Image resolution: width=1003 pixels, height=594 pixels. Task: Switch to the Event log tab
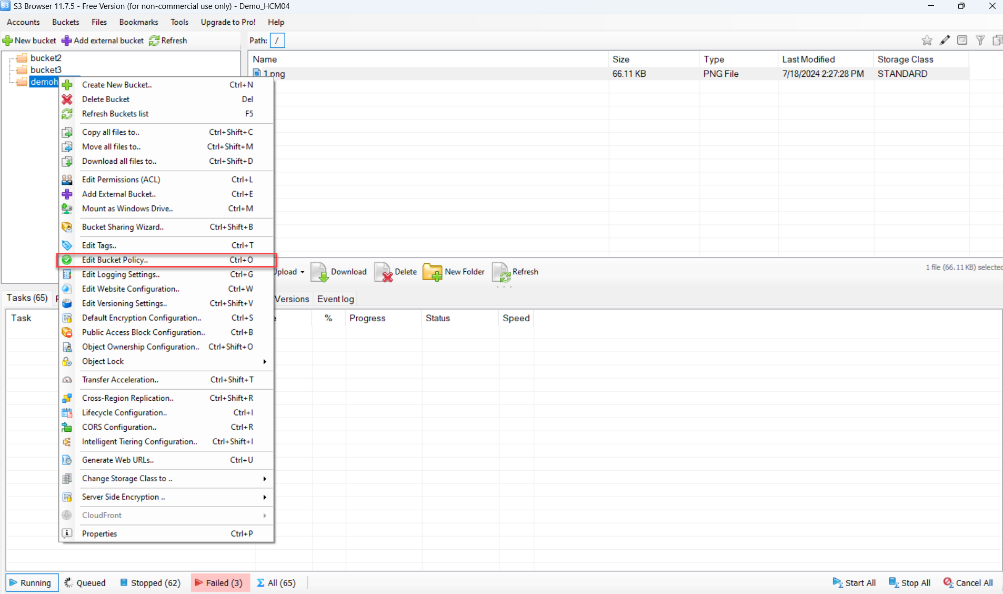tap(335, 299)
